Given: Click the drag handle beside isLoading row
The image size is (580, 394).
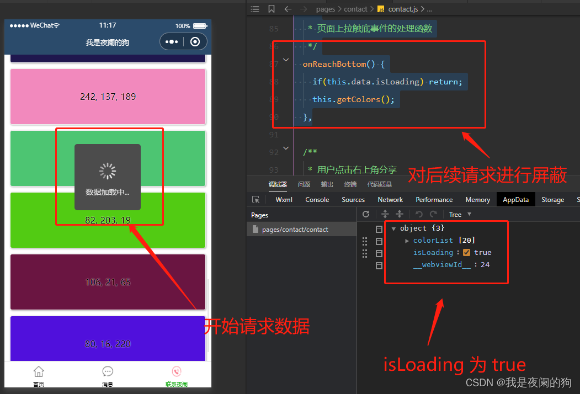Looking at the screenshot, I should (365, 253).
